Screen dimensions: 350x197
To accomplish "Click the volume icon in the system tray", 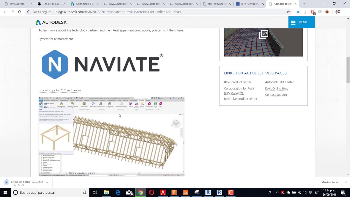I will (x=305, y=193).
